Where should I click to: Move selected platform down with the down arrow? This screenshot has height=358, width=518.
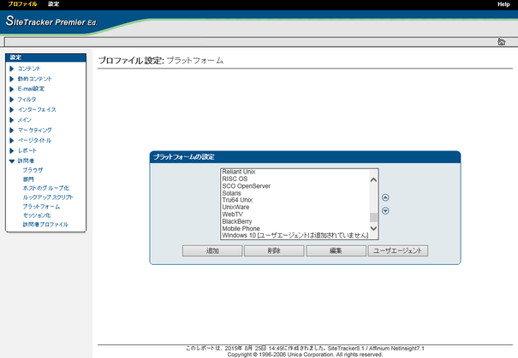click(x=385, y=211)
